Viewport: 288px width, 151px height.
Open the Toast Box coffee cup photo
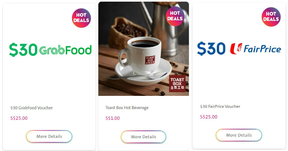[x=144, y=49]
